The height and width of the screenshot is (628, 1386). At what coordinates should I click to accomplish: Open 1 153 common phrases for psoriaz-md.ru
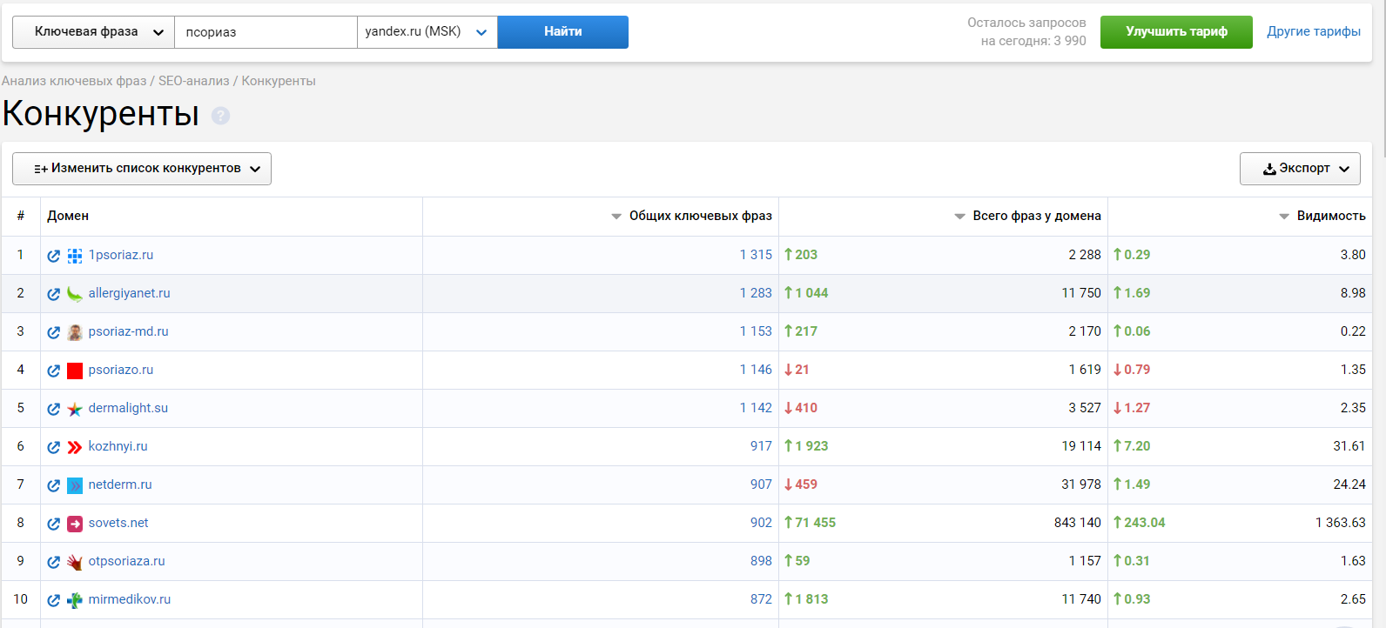point(756,331)
